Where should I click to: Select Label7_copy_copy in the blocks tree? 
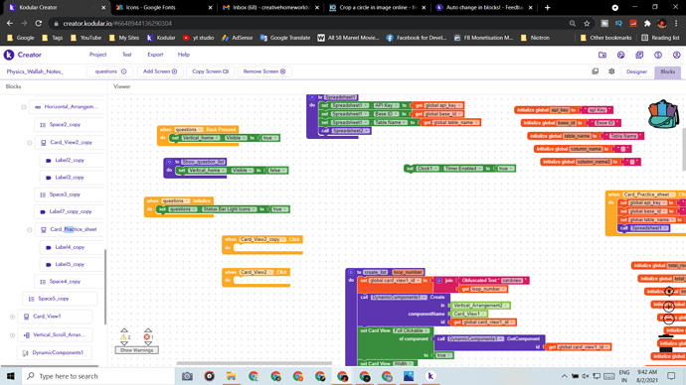point(70,211)
